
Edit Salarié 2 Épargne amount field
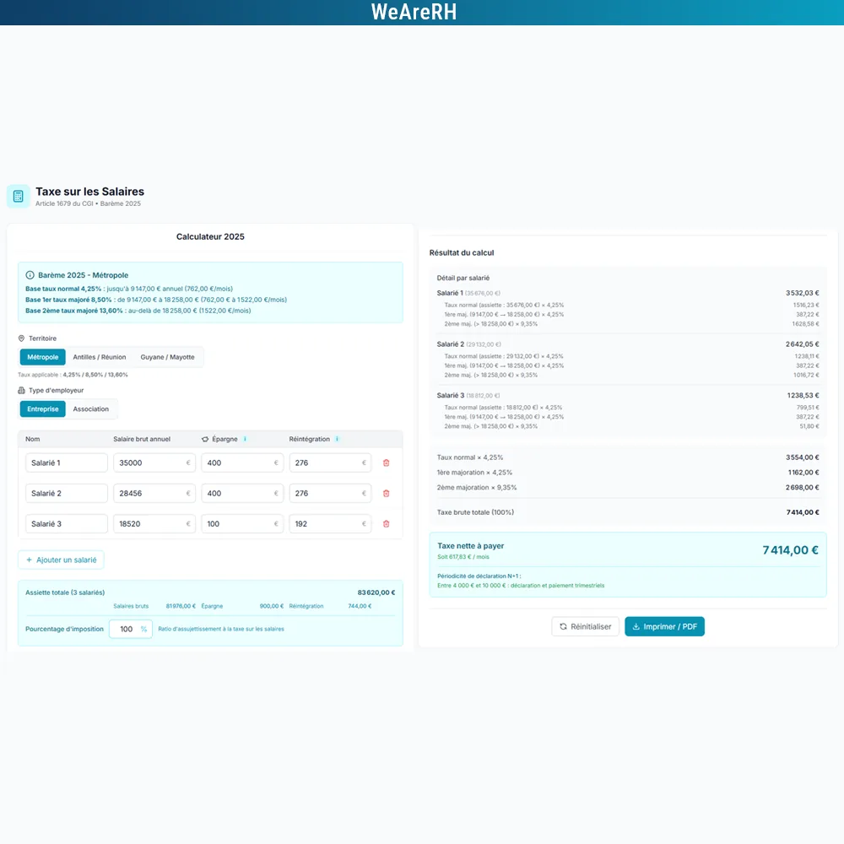tap(242, 494)
